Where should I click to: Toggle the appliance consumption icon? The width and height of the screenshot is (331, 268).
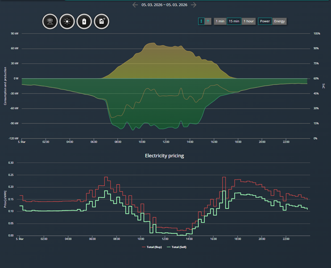pos(101,22)
